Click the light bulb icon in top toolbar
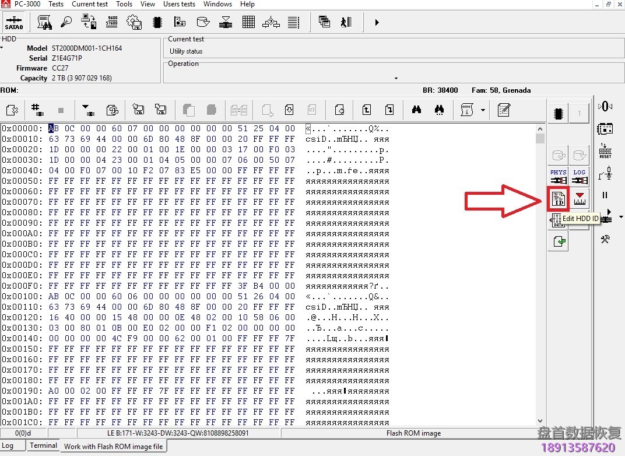Screen dimensions: 625x456 pos(67,22)
